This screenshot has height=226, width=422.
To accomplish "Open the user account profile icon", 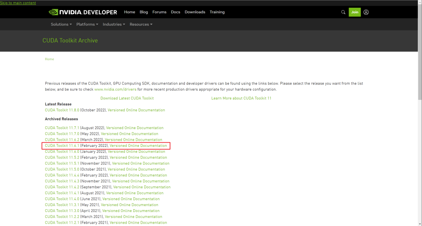I will (366, 12).
